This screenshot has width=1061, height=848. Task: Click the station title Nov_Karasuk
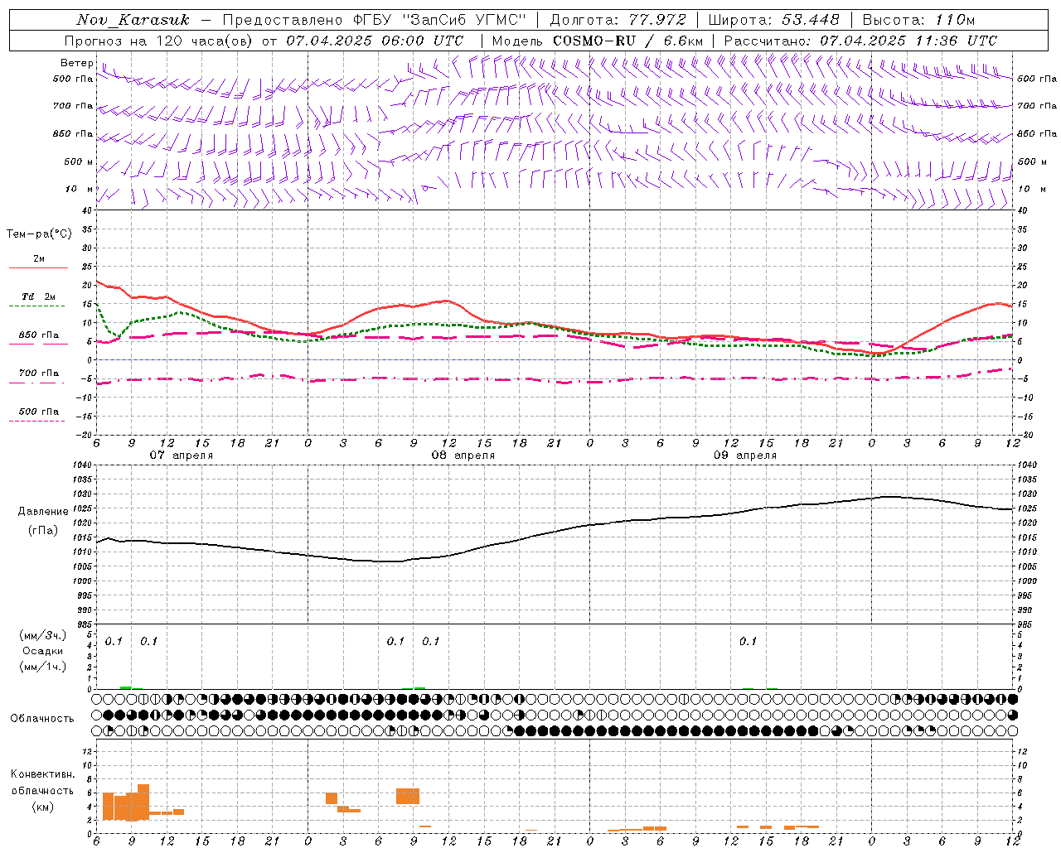coord(133,20)
